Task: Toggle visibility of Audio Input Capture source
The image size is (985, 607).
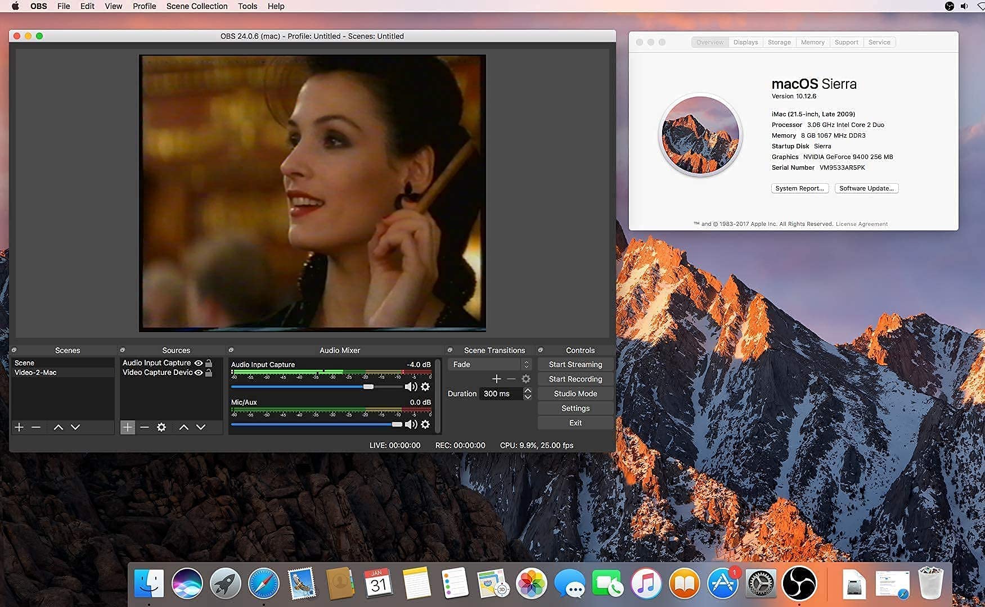Action: [x=198, y=363]
